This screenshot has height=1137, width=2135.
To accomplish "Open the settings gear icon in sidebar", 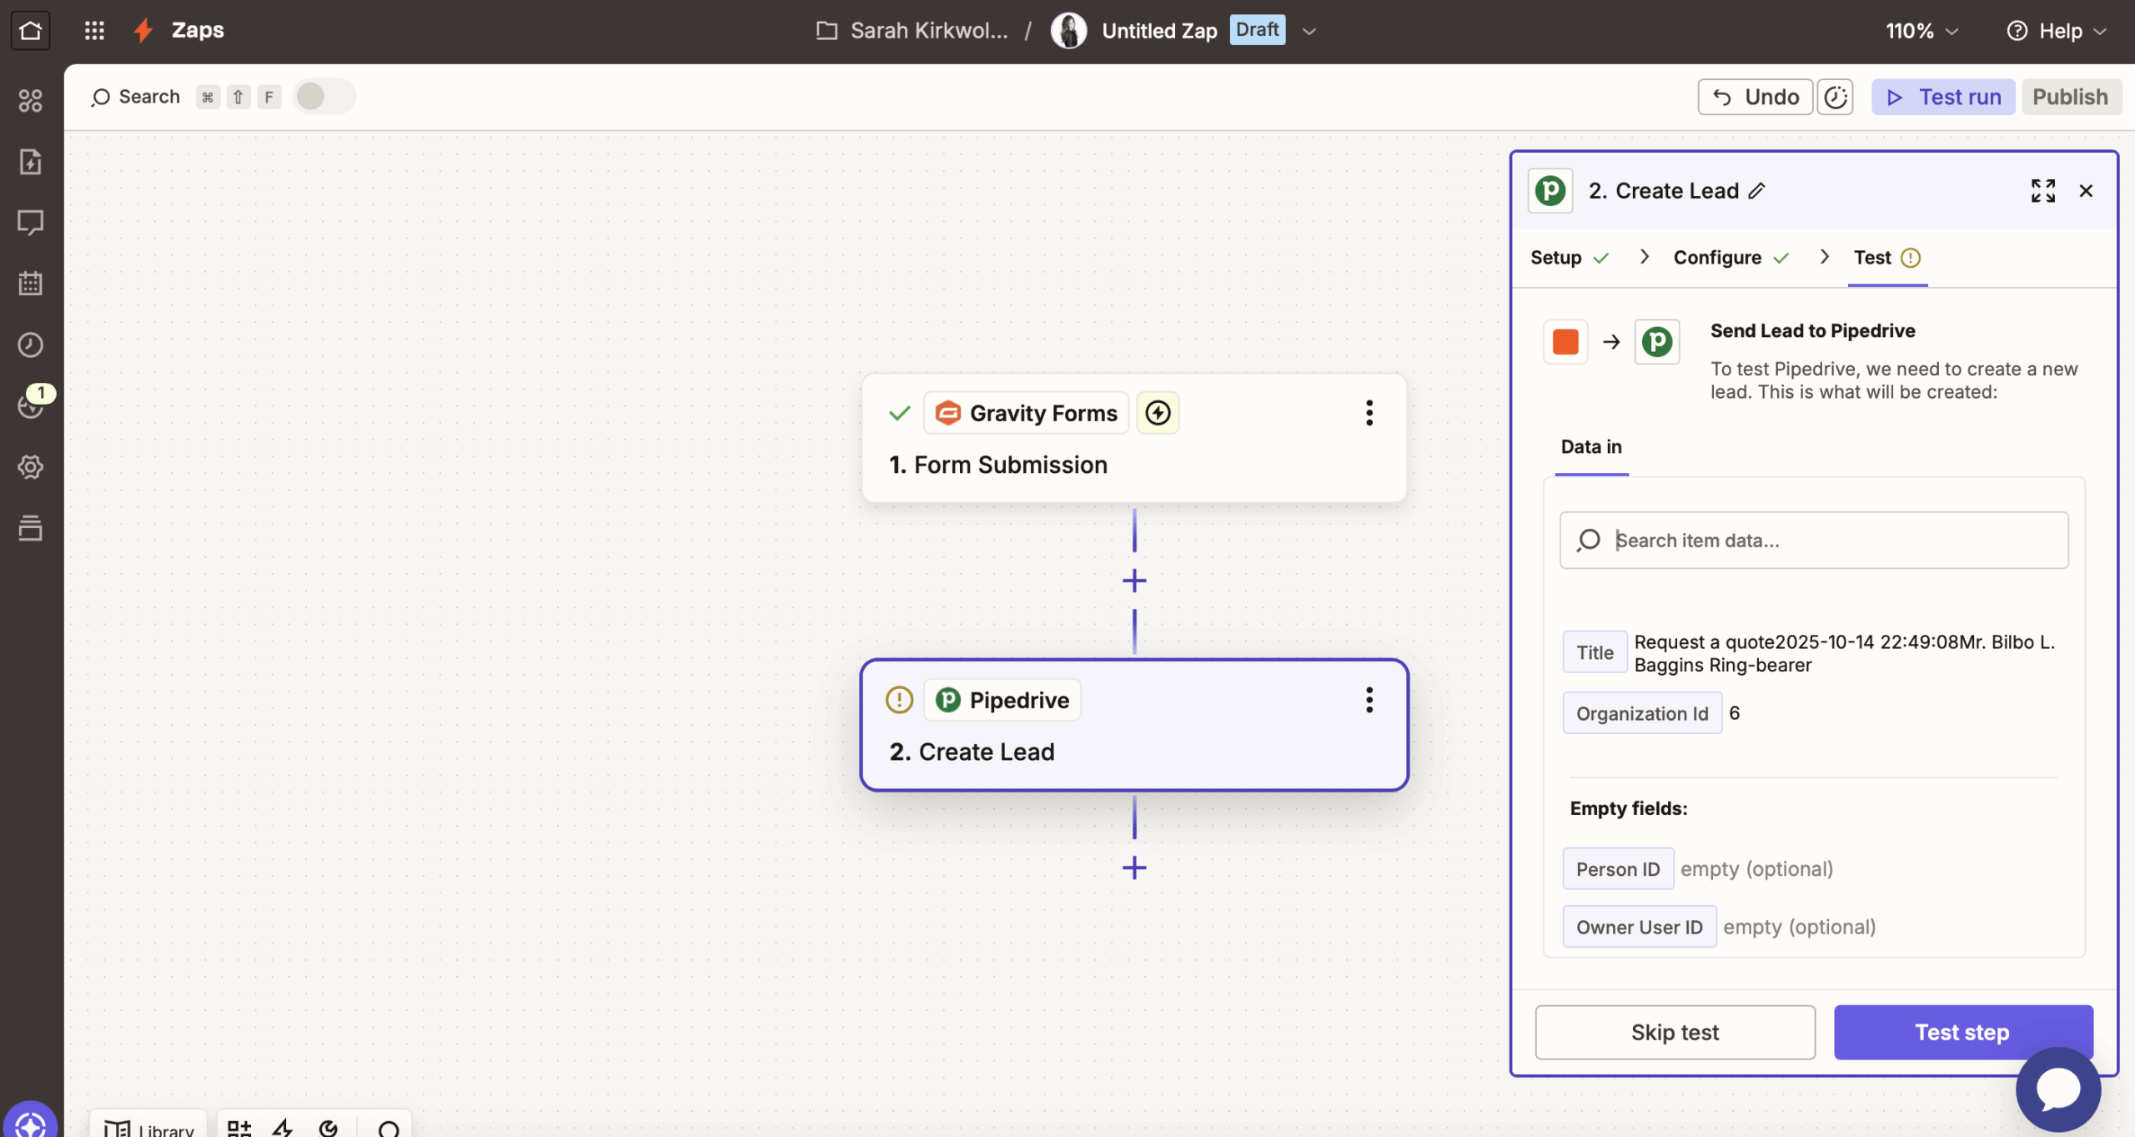I will click(x=30, y=466).
